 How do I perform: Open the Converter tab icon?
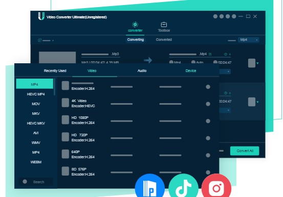coord(135,24)
